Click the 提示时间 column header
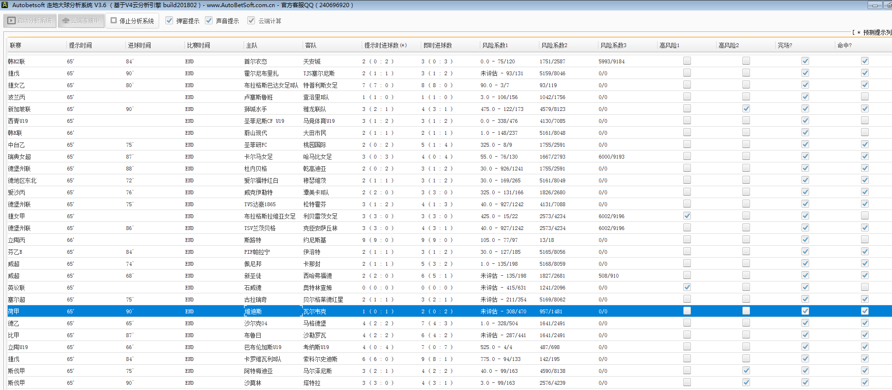Image resolution: width=892 pixels, height=390 pixels. click(80, 45)
